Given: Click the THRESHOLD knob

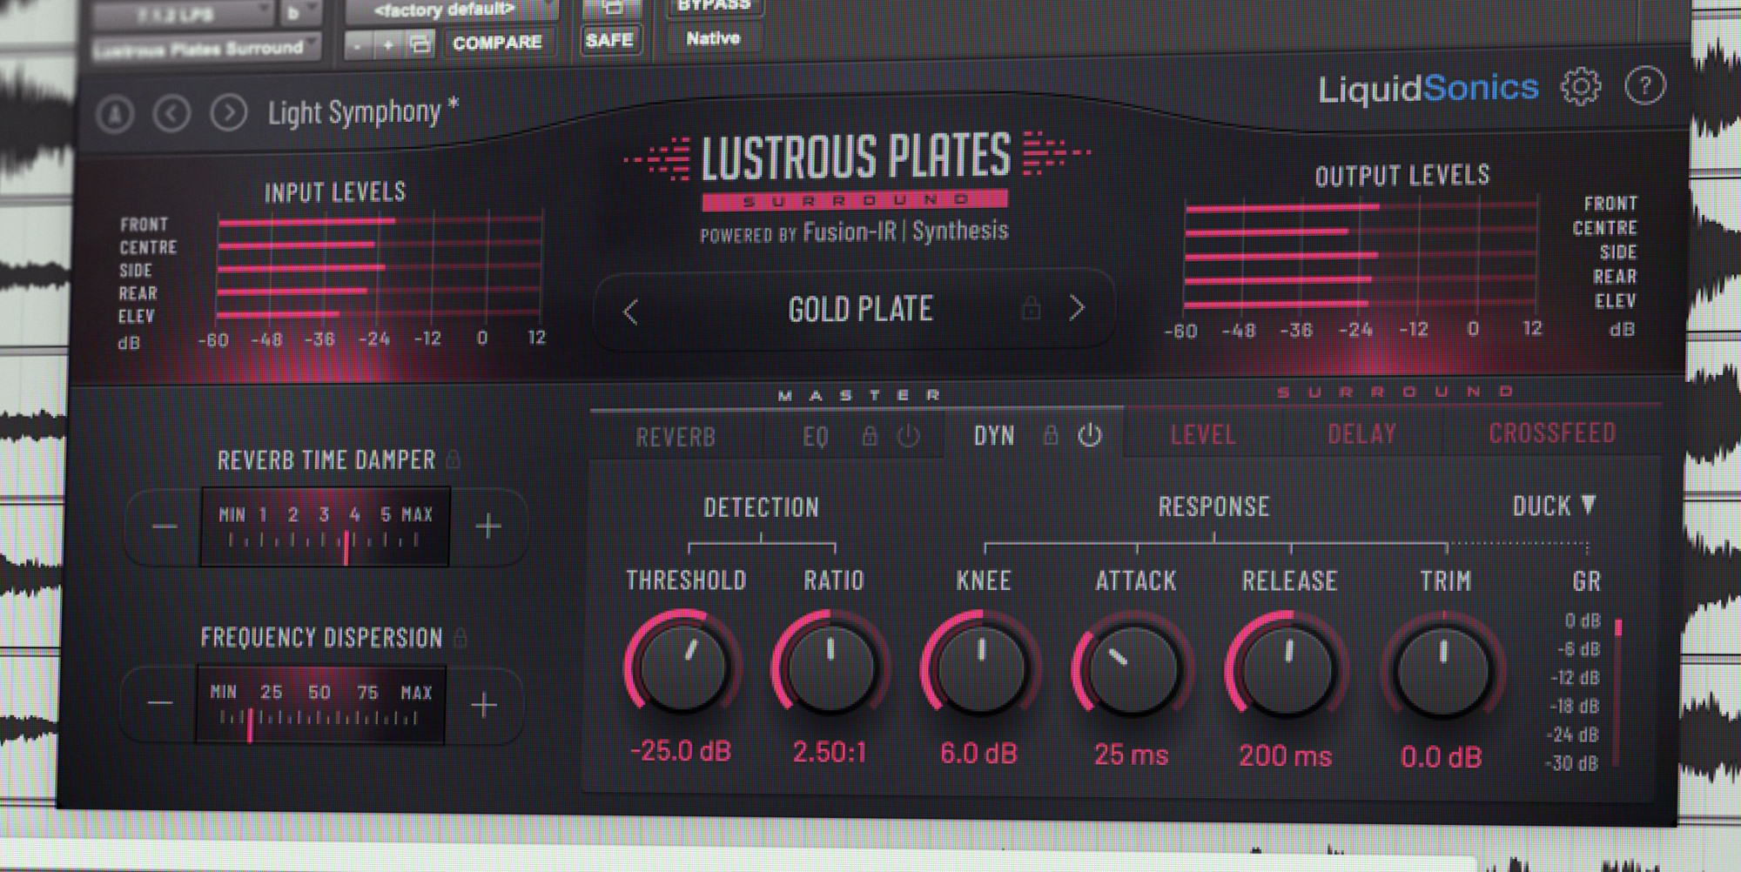Looking at the screenshot, I should [684, 668].
